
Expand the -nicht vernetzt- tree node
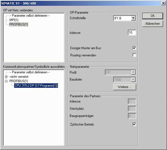coord(6,77)
